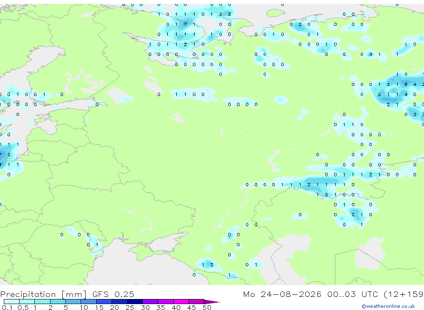Click the "Precipitation [mm]" title text

tap(43, 294)
